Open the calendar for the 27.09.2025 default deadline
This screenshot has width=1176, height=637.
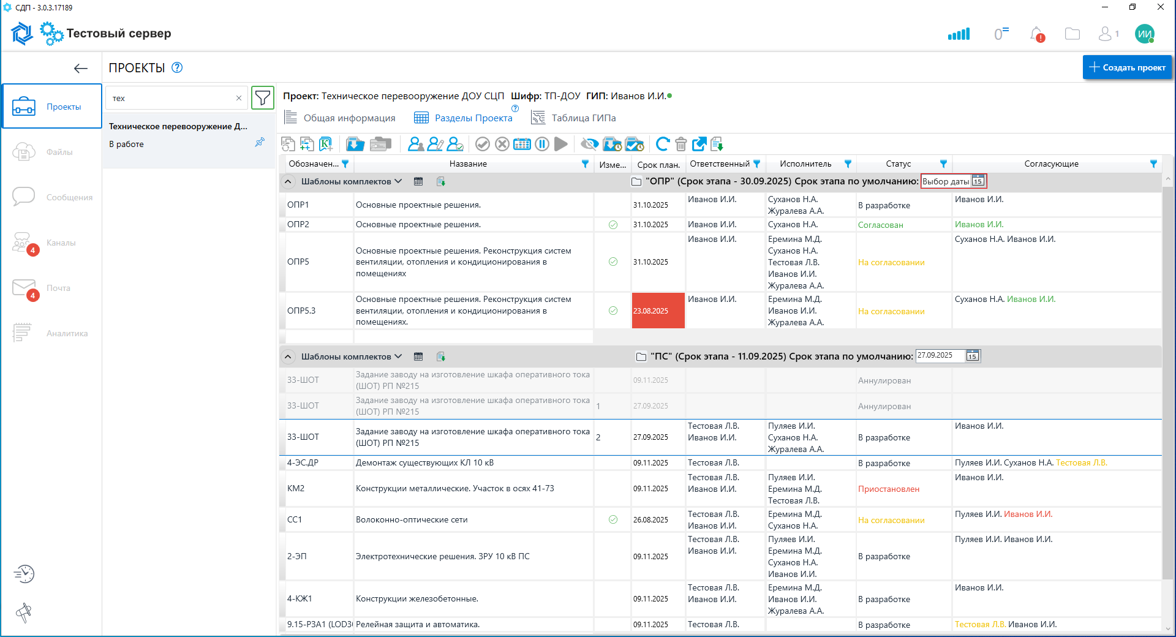pyautogui.click(x=973, y=356)
